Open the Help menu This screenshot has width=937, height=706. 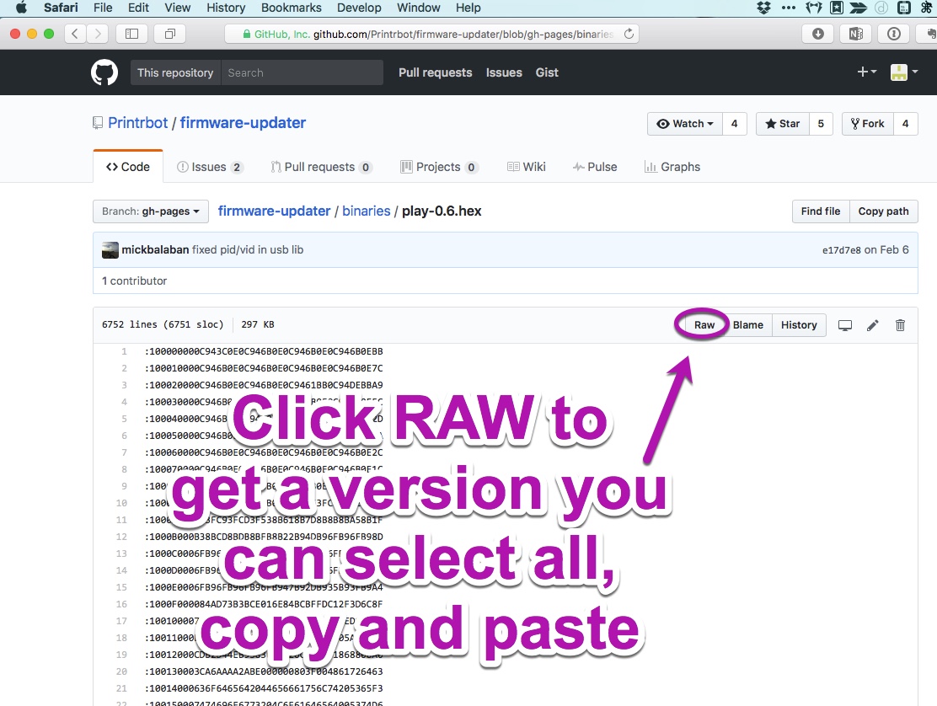coord(468,8)
